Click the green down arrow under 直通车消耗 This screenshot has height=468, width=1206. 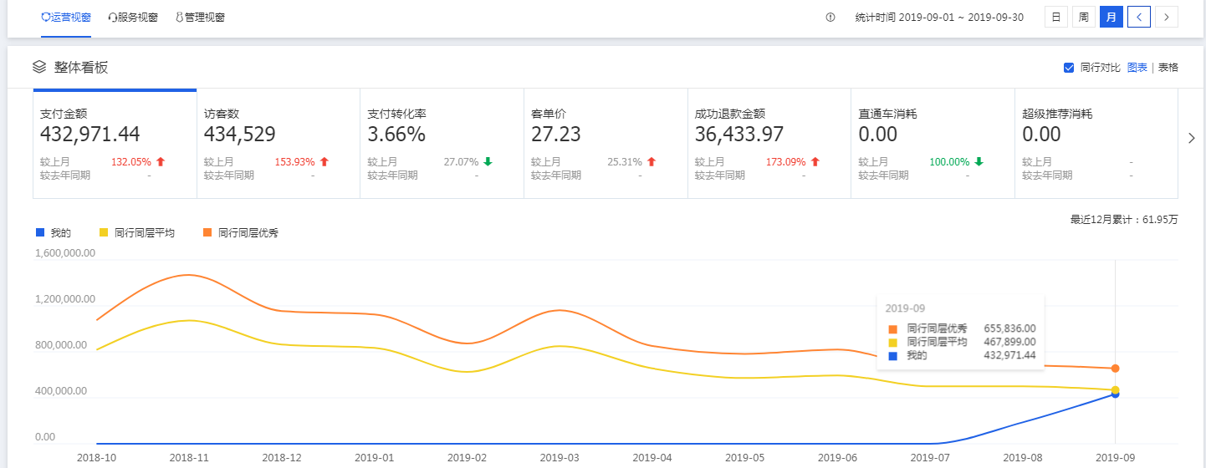tap(979, 162)
